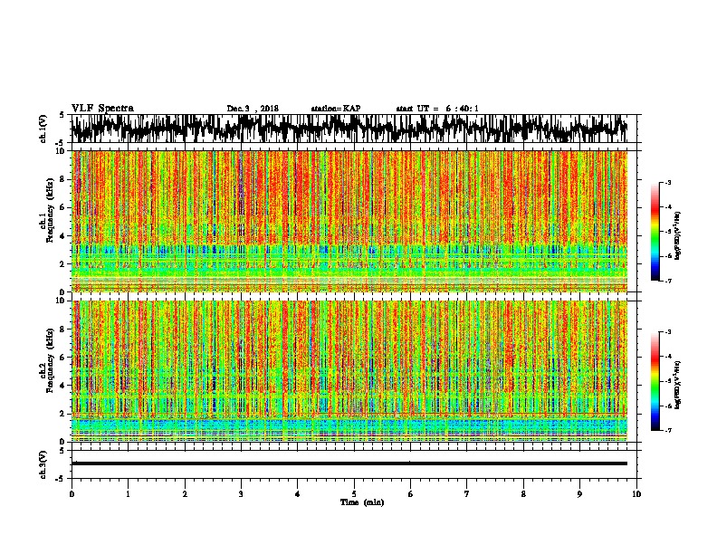Select the "start UT = 6:40:1" text
Viewport: 717px width, 554px height.
[x=437, y=109]
